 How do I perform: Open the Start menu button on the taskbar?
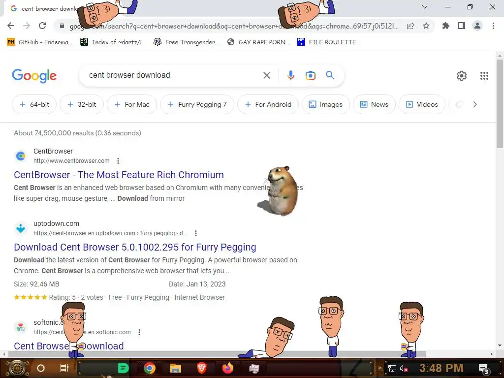[x=17, y=368]
